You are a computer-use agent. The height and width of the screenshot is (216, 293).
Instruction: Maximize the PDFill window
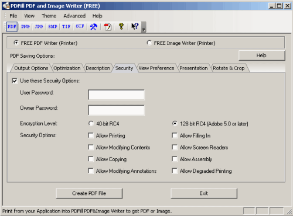(280, 6)
